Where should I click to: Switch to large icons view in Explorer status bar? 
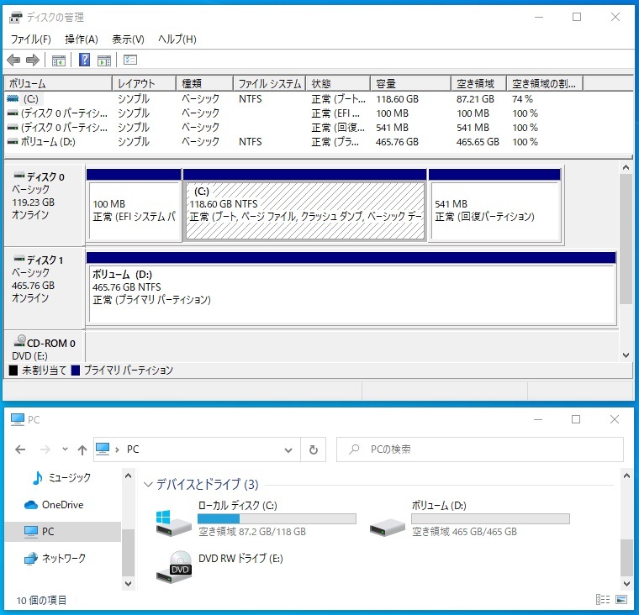pos(621,600)
